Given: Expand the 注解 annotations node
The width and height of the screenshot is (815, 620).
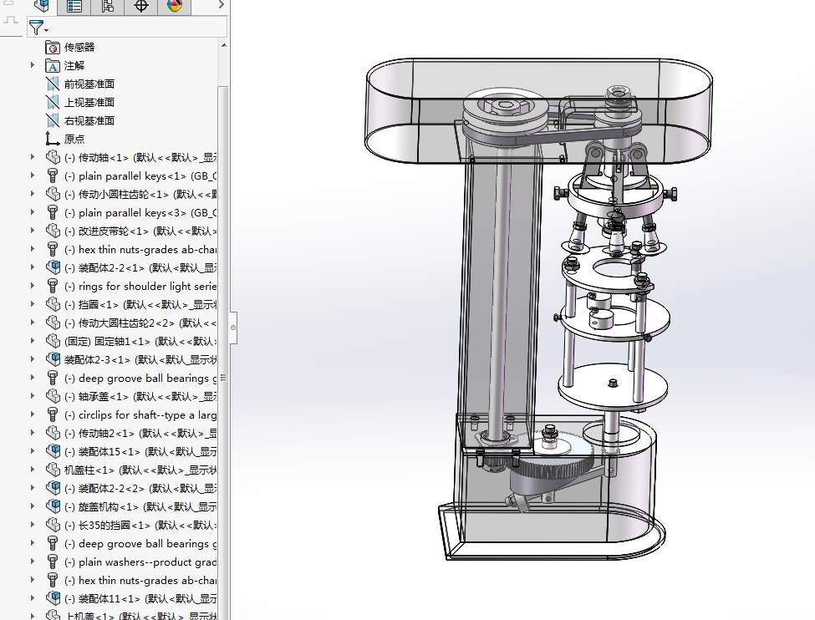Looking at the screenshot, I should coord(33,65).
